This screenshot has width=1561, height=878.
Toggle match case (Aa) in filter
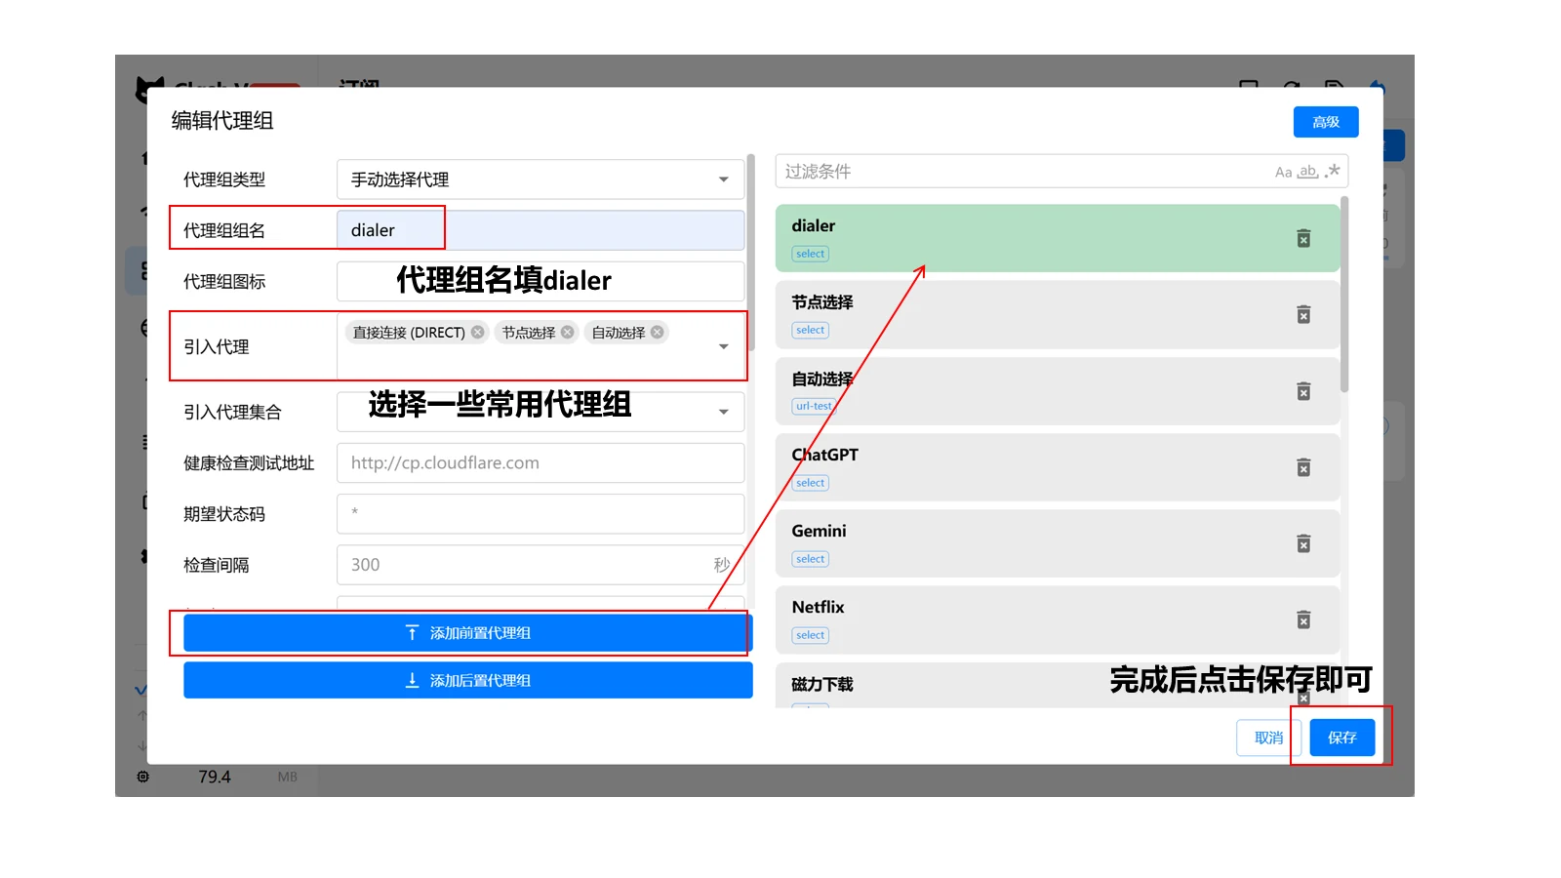1283,172
